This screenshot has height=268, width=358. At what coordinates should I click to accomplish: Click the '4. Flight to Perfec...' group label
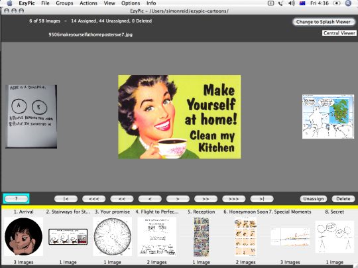(x=157, y=212)
